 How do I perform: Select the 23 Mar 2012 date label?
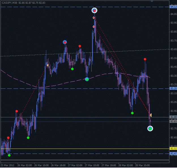point(7,165)
